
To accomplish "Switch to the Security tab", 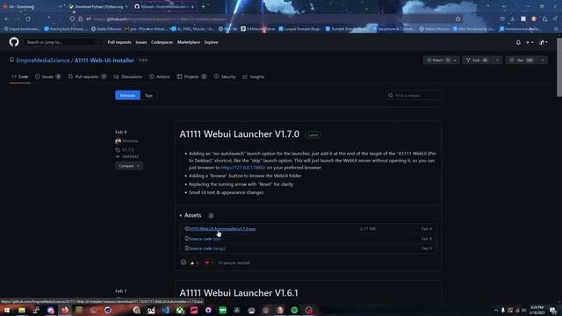I will click(225, 76).
